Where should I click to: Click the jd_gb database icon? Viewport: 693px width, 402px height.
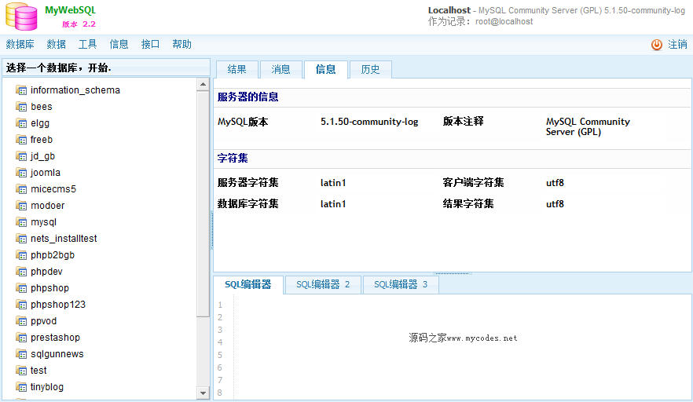(21, 156)
